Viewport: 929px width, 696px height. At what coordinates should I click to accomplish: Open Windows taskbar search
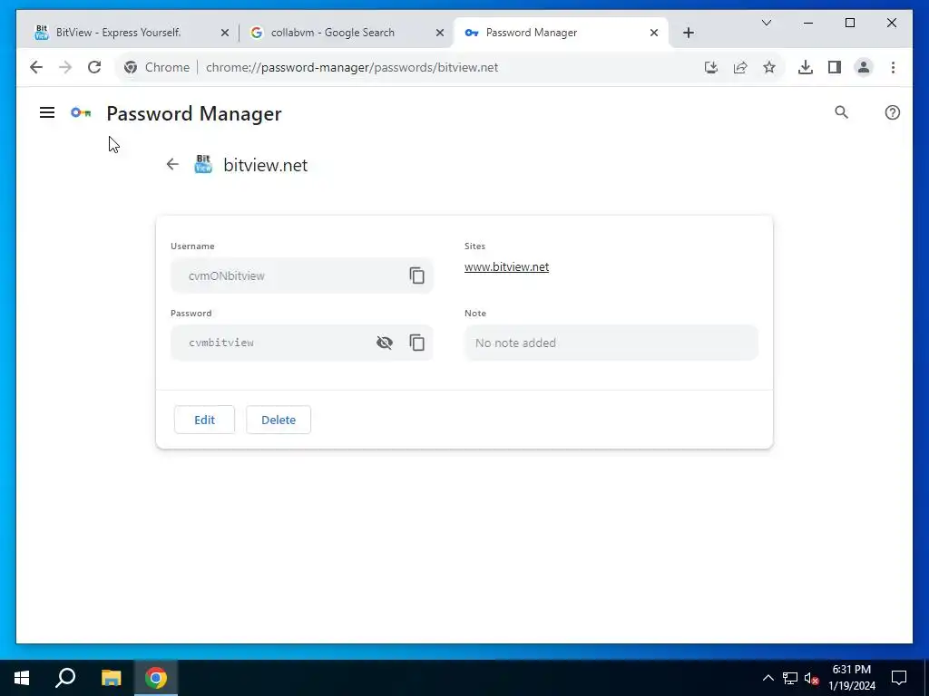pos(65,678)
